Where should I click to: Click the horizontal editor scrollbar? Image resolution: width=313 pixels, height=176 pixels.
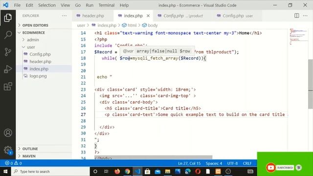[153, 157]
